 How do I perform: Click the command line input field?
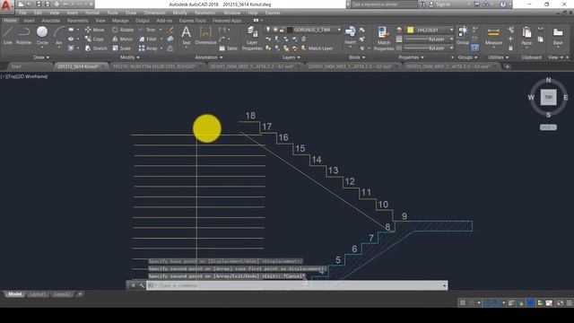(x=297, y=285)
